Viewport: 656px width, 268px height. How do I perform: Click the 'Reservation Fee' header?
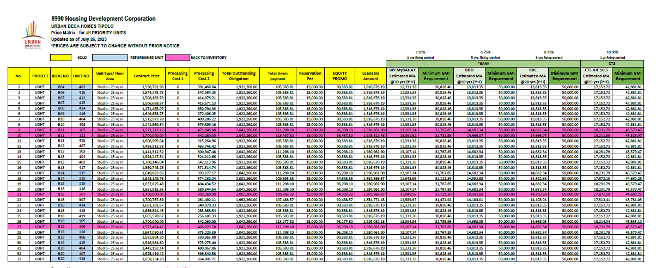[x=310, y=75]
